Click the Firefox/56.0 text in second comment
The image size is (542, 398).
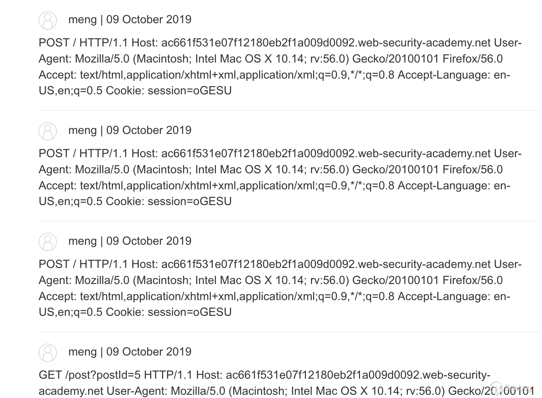coord(473,169)
